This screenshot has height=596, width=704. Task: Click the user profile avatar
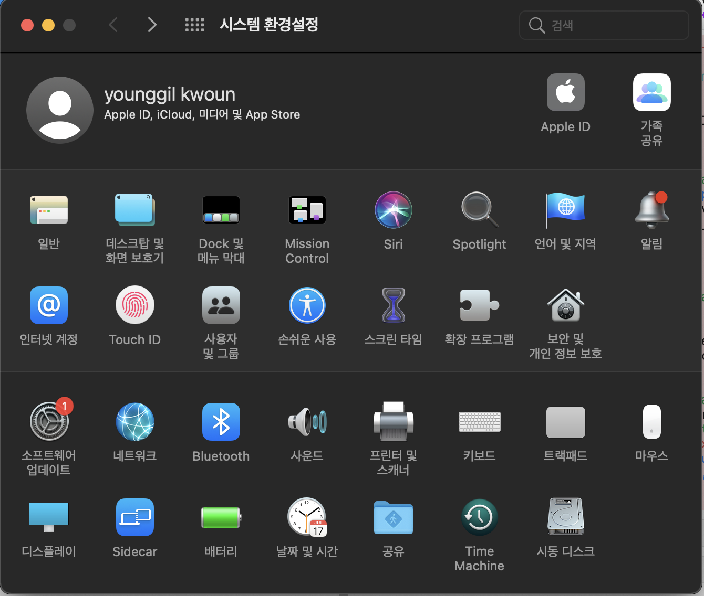60,110
